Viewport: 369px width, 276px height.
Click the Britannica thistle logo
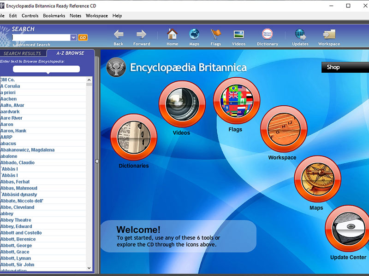[116, 67]
